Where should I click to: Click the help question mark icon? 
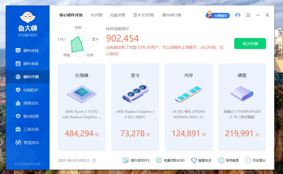(94, 161)
